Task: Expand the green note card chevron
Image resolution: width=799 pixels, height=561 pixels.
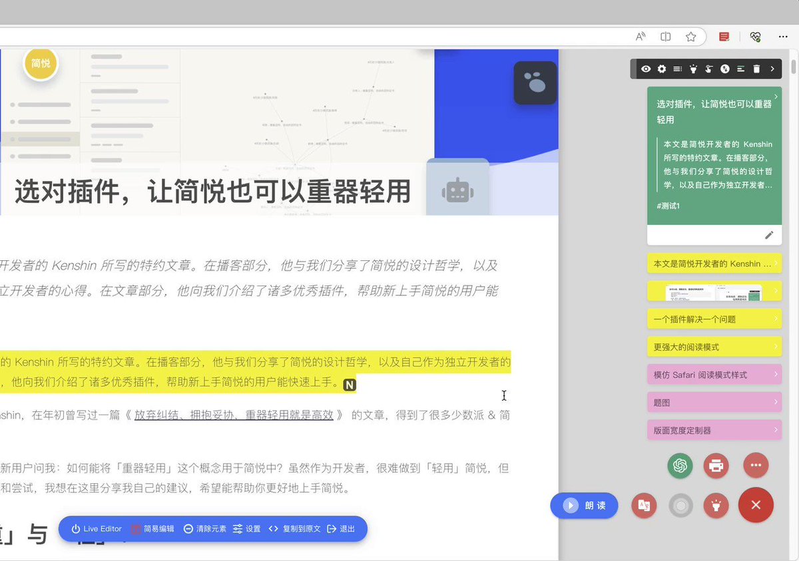Action: click(776, 96)
